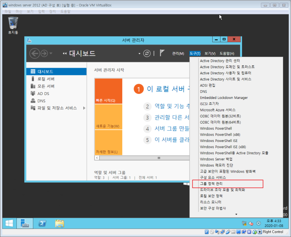Open the 도움말(H) menu

[227, 54]
